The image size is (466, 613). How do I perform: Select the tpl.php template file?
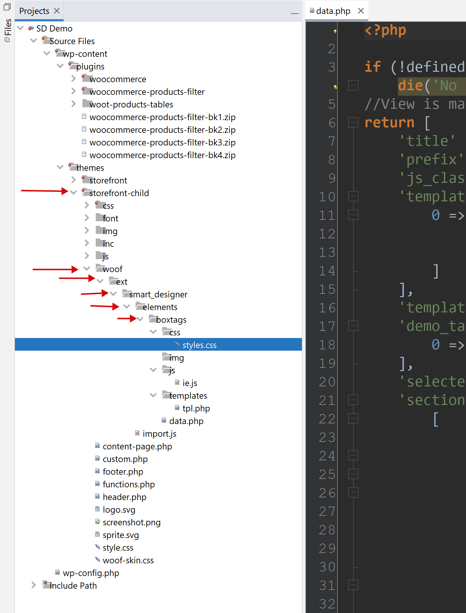click(x=196, y=408)
